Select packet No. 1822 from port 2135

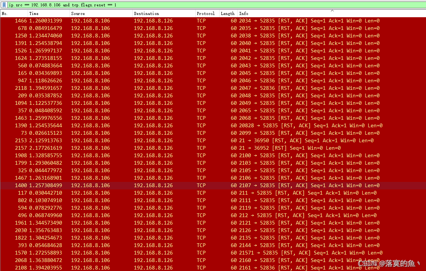coord(213,238)
